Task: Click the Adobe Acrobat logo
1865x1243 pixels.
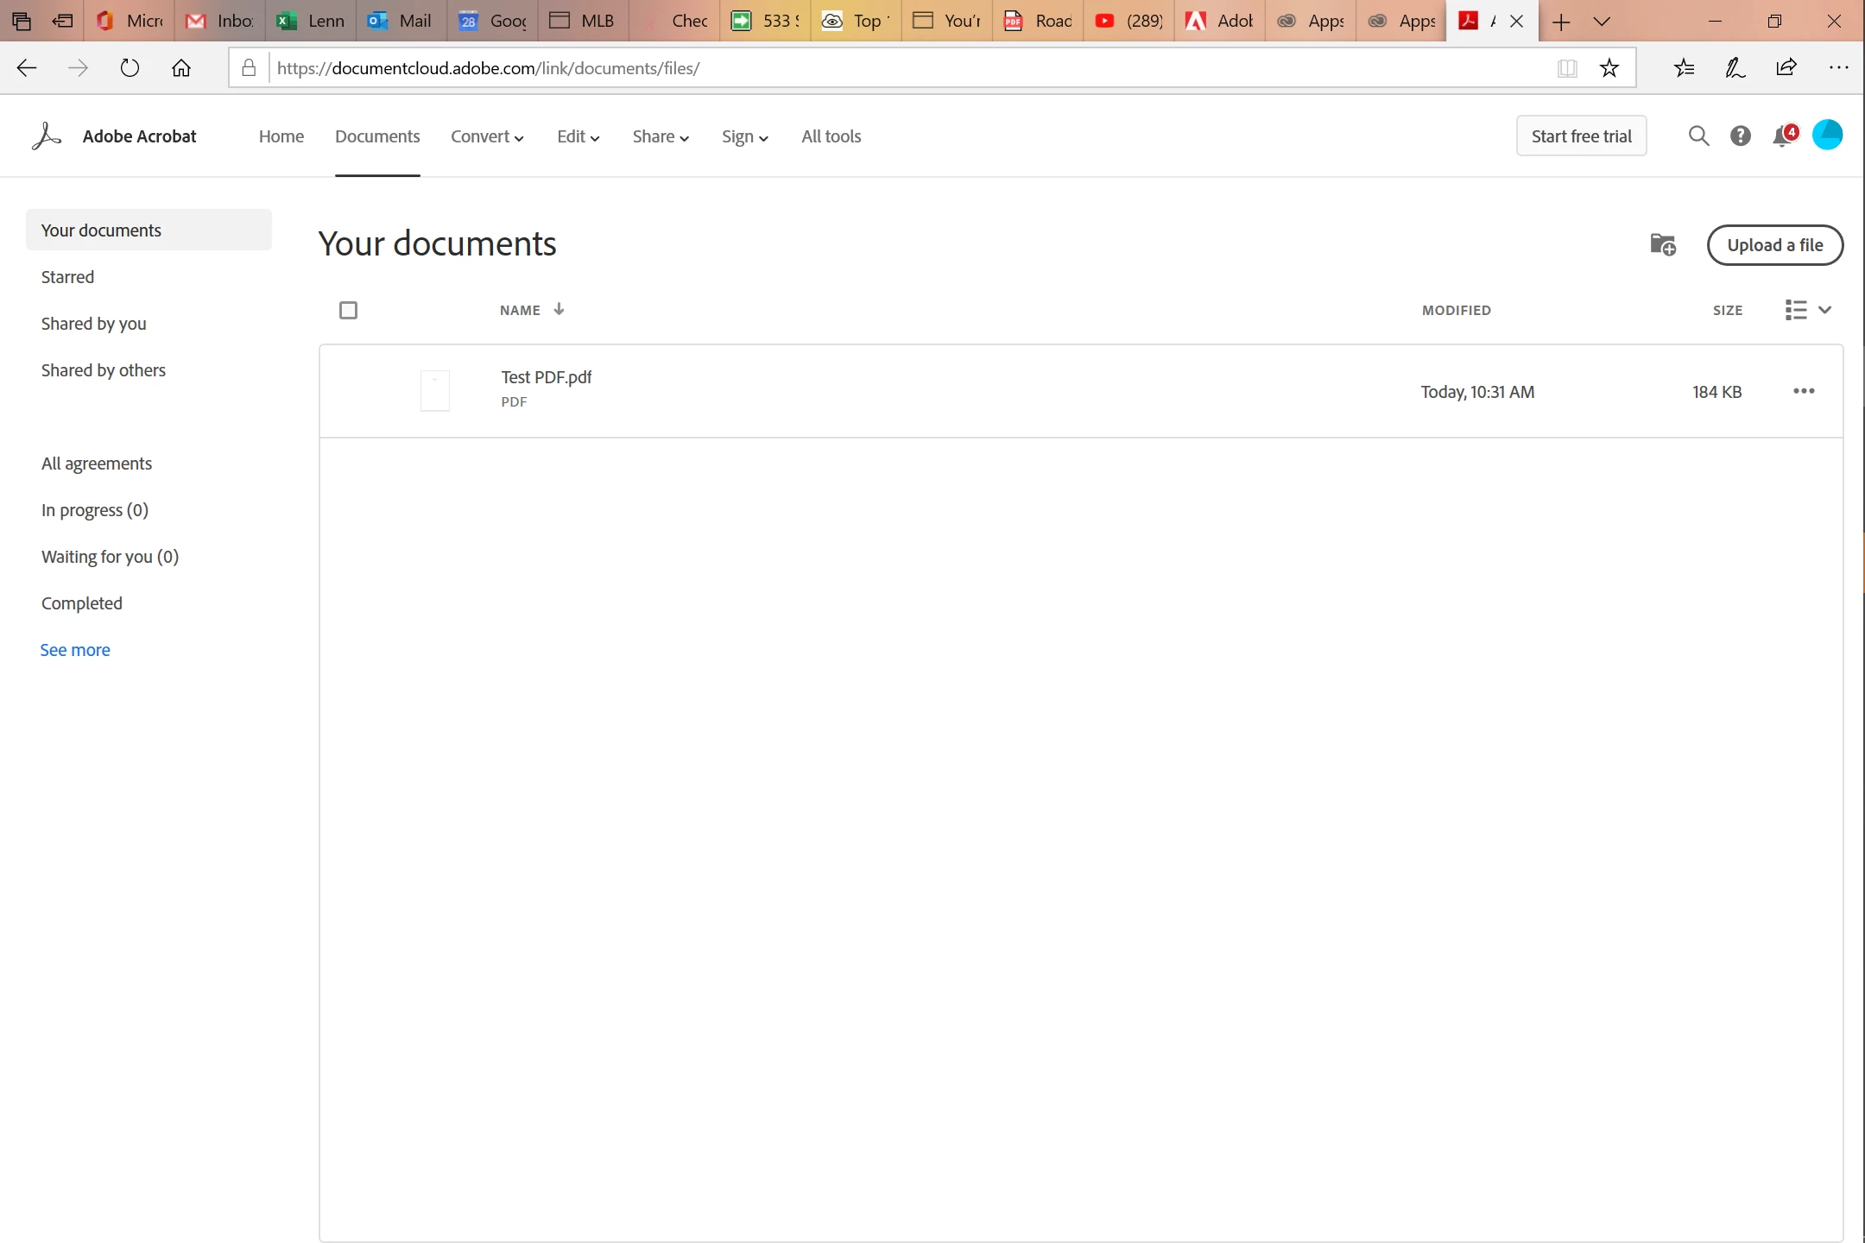Action: click(x=47, y=136)
